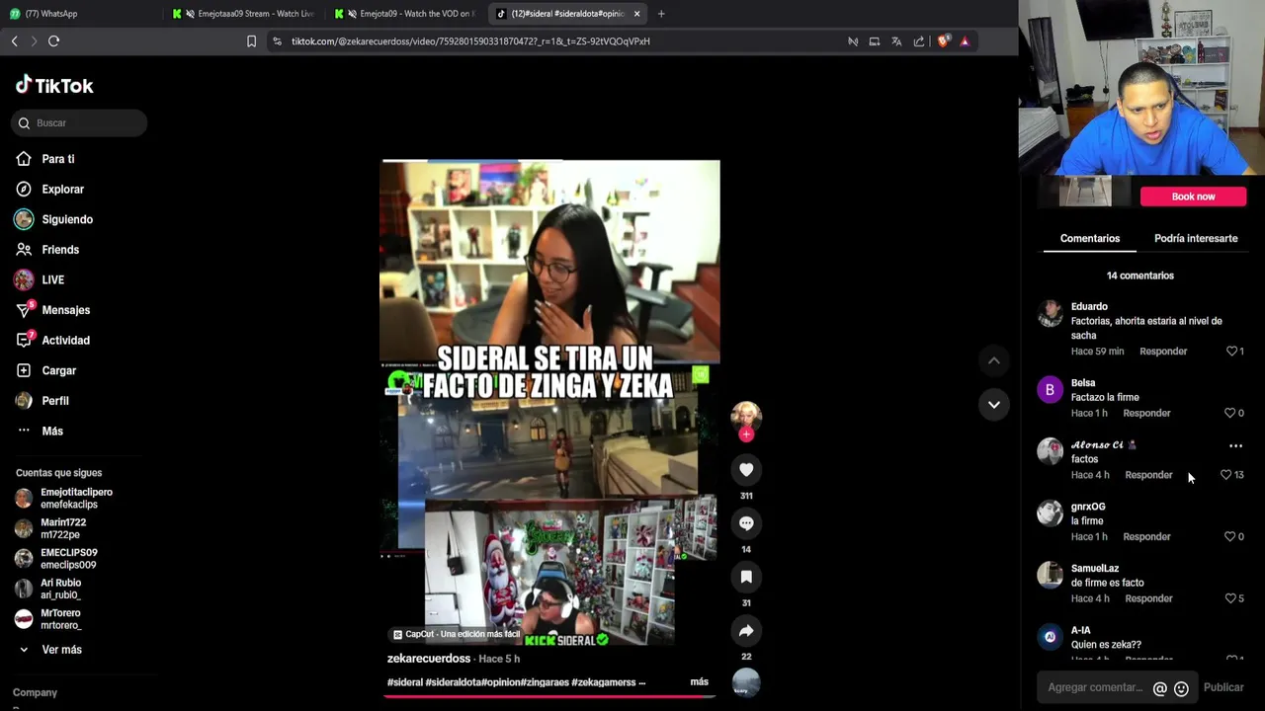Go to previous video arrow
The width and height of the screenshot is (1265, 711).
tap(994, 361)
